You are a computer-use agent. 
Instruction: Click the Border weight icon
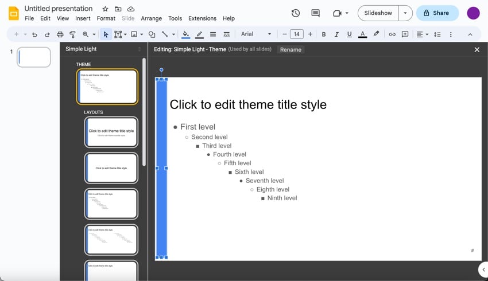tap(213, 34)
